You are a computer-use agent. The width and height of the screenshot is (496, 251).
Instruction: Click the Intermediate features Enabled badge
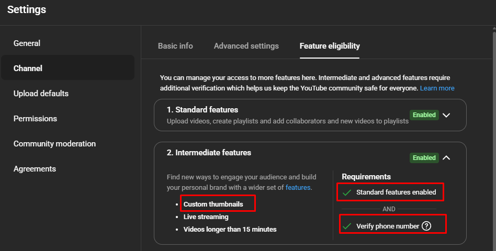click(x=424, y=158)
